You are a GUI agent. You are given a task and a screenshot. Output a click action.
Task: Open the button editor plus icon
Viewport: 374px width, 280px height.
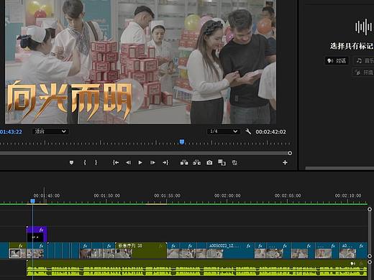tap(285, 163)
